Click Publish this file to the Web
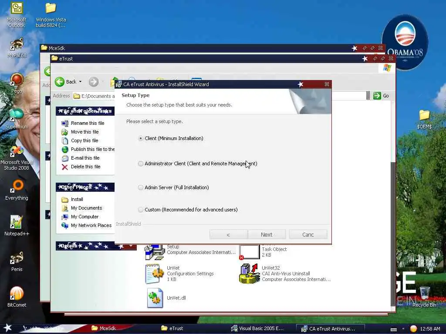The image size is (446, 334). pos(93,149)
